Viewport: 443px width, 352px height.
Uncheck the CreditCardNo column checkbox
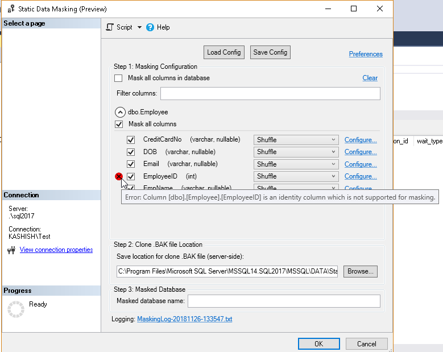[131, 140]
